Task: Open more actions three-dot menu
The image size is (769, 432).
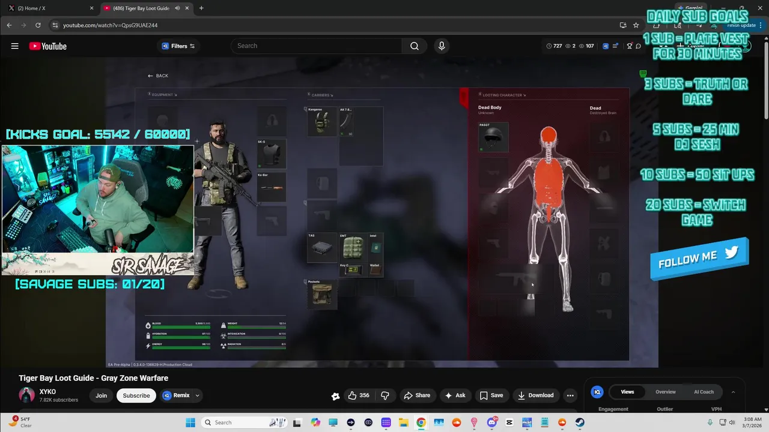Action: [570, 395]
